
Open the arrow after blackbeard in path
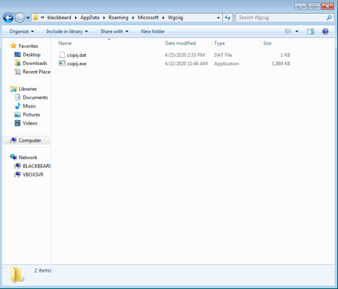(76, 18)
